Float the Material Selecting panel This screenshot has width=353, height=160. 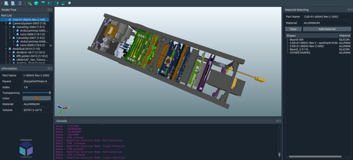(x=347, y=10)
